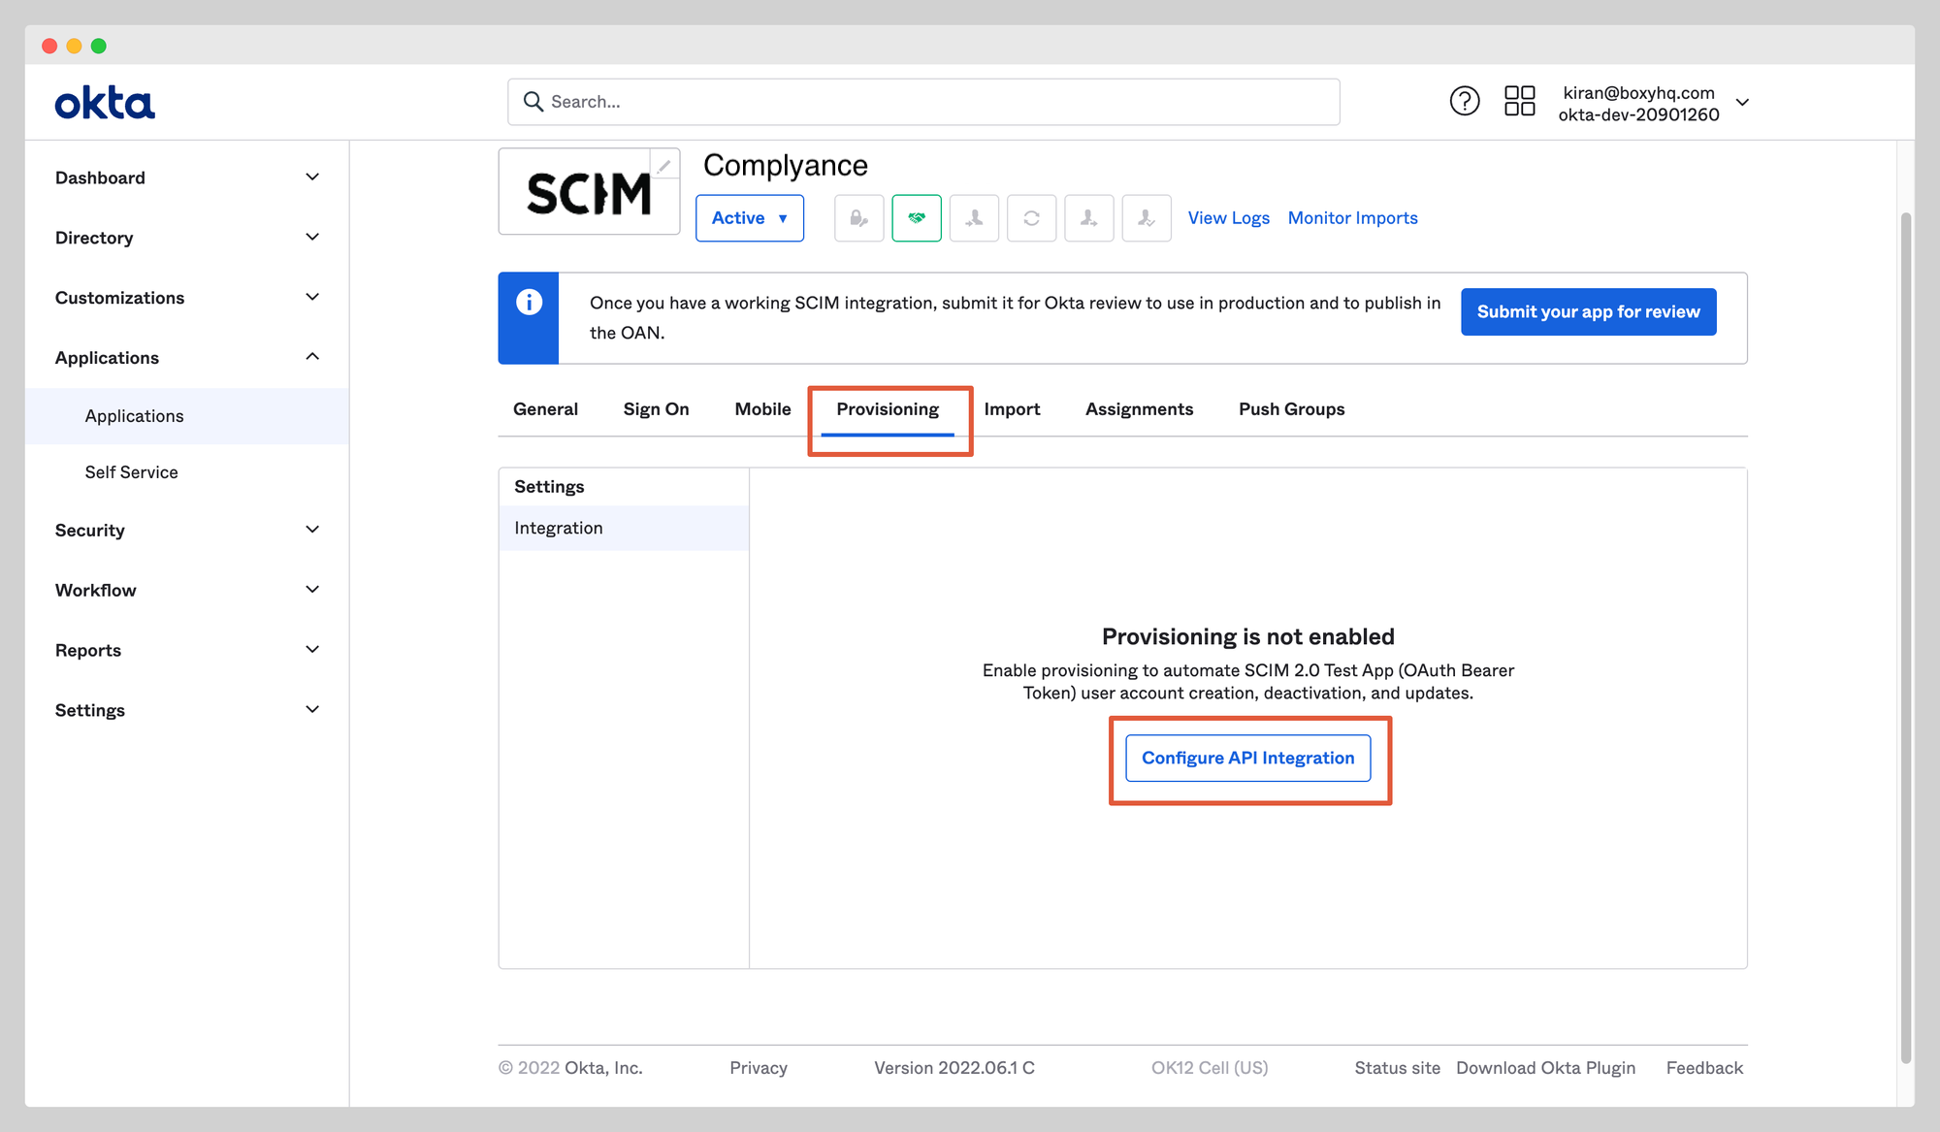Screen dimensions: 1940x1132
Task: Click the blue info icon in banner
Action: click(529, 303)
